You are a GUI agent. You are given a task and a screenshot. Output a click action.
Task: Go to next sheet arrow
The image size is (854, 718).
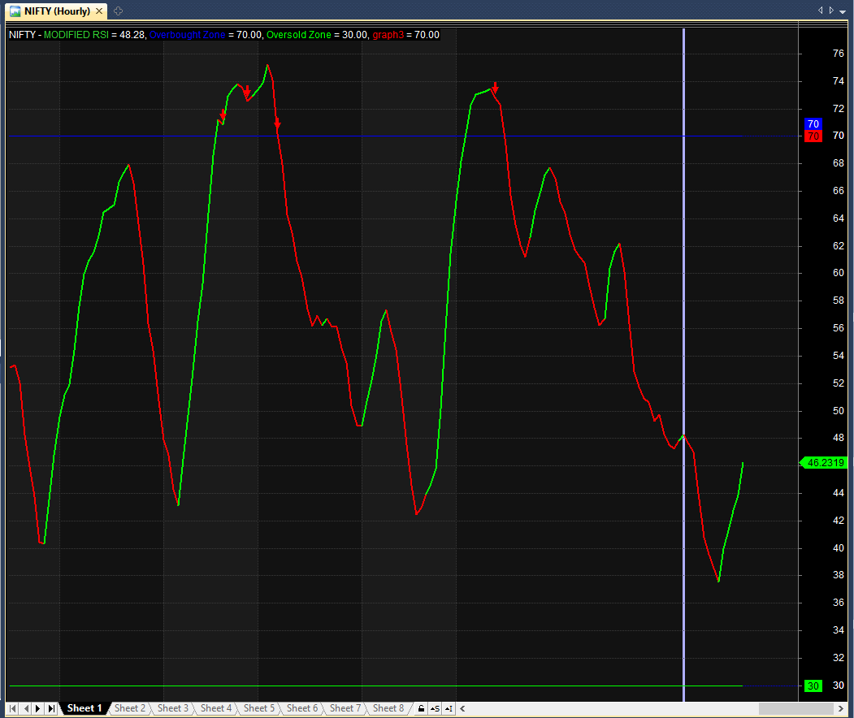pyautogui.click(x=38, y=708)
